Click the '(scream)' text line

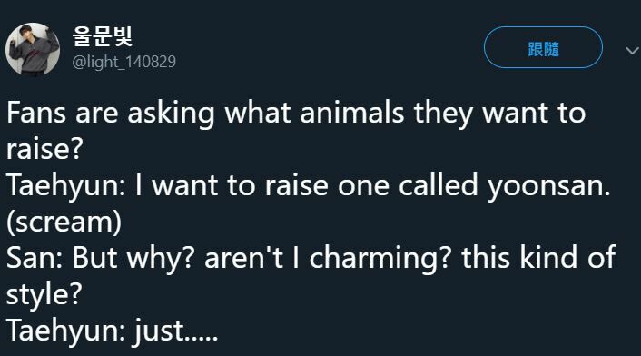(x=64, y=222)
